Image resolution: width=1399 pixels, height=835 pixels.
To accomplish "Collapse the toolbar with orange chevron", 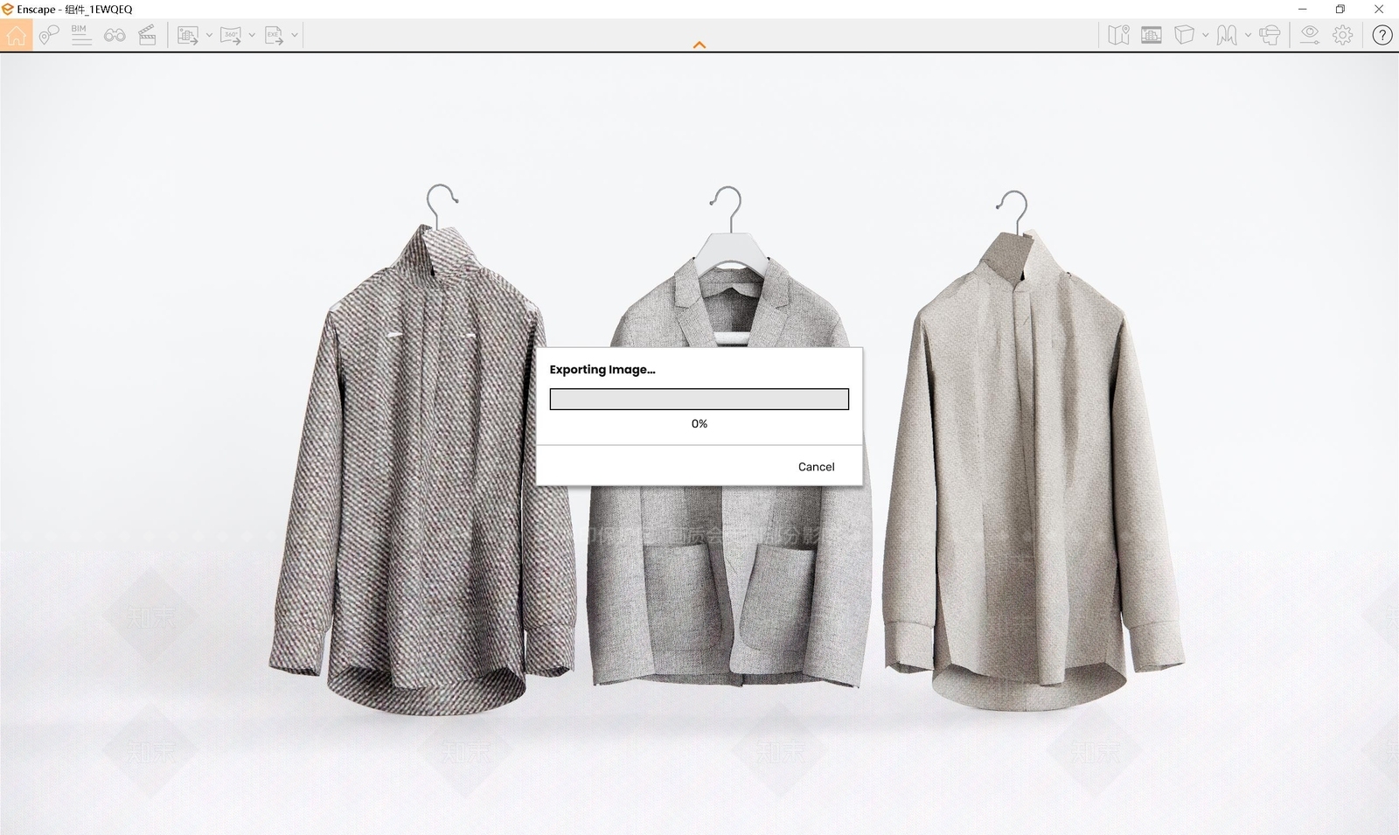I will [699, 45].
